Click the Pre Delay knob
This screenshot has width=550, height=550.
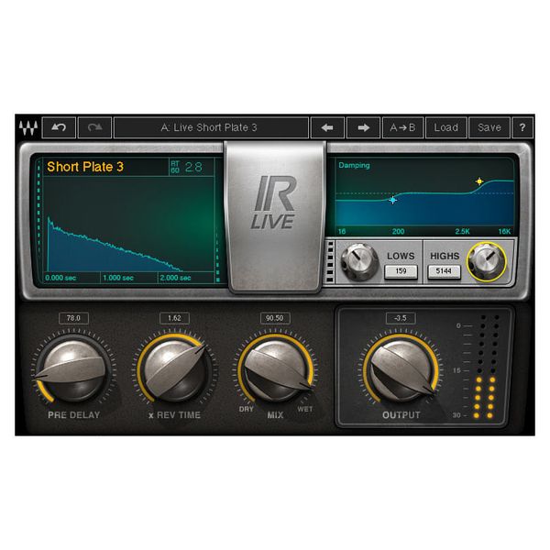click(74, 370)
